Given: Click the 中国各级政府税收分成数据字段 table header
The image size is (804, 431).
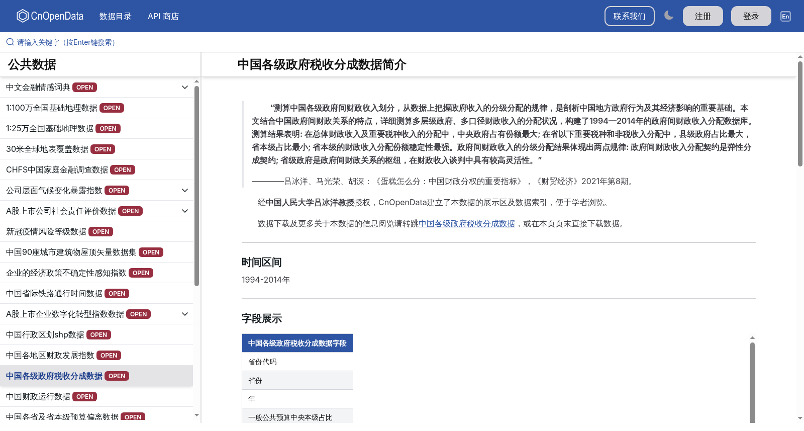Looking at the screenshot, I should tap(297, 343).
